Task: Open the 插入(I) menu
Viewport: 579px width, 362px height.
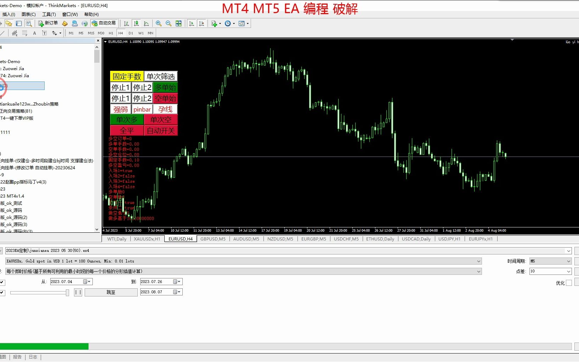Action: coord(8,14)
